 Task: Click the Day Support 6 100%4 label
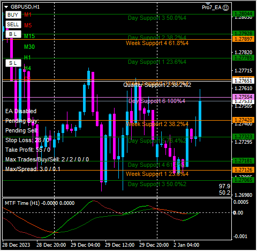(x=157, y=101)
